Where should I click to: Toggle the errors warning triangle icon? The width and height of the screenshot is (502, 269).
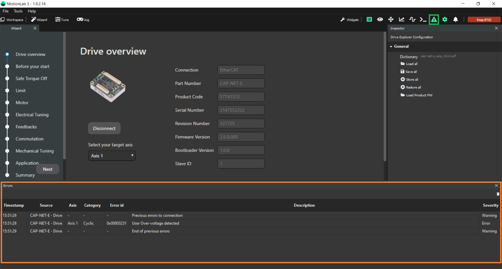point(434,20)
